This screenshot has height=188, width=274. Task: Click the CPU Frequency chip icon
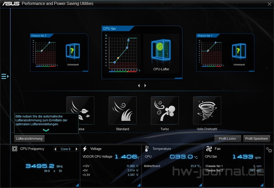click(x=15, y=149)
